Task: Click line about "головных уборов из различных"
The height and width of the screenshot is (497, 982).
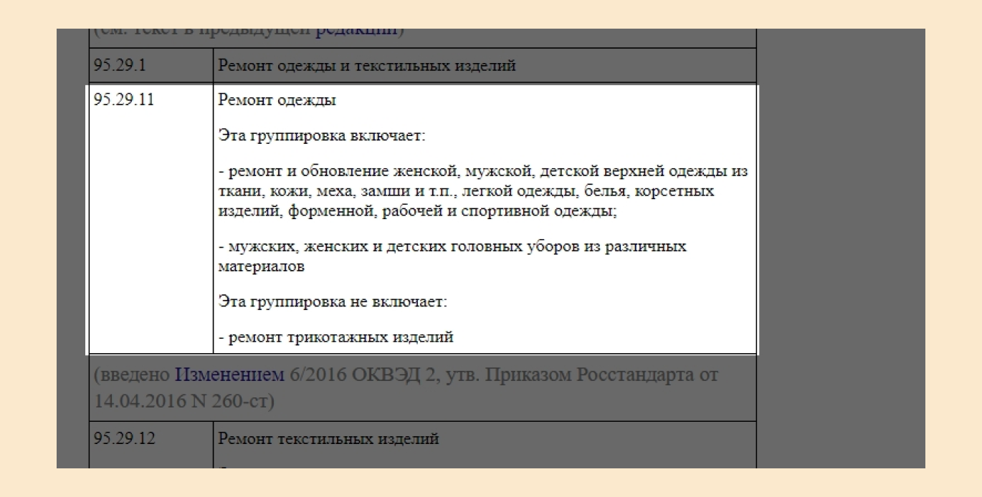Action: tap(452, 247)
